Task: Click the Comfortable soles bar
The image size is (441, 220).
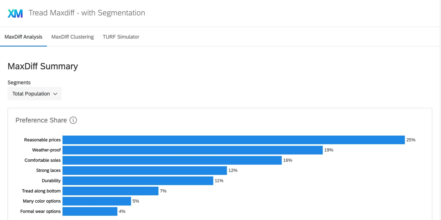Action: 172,160
